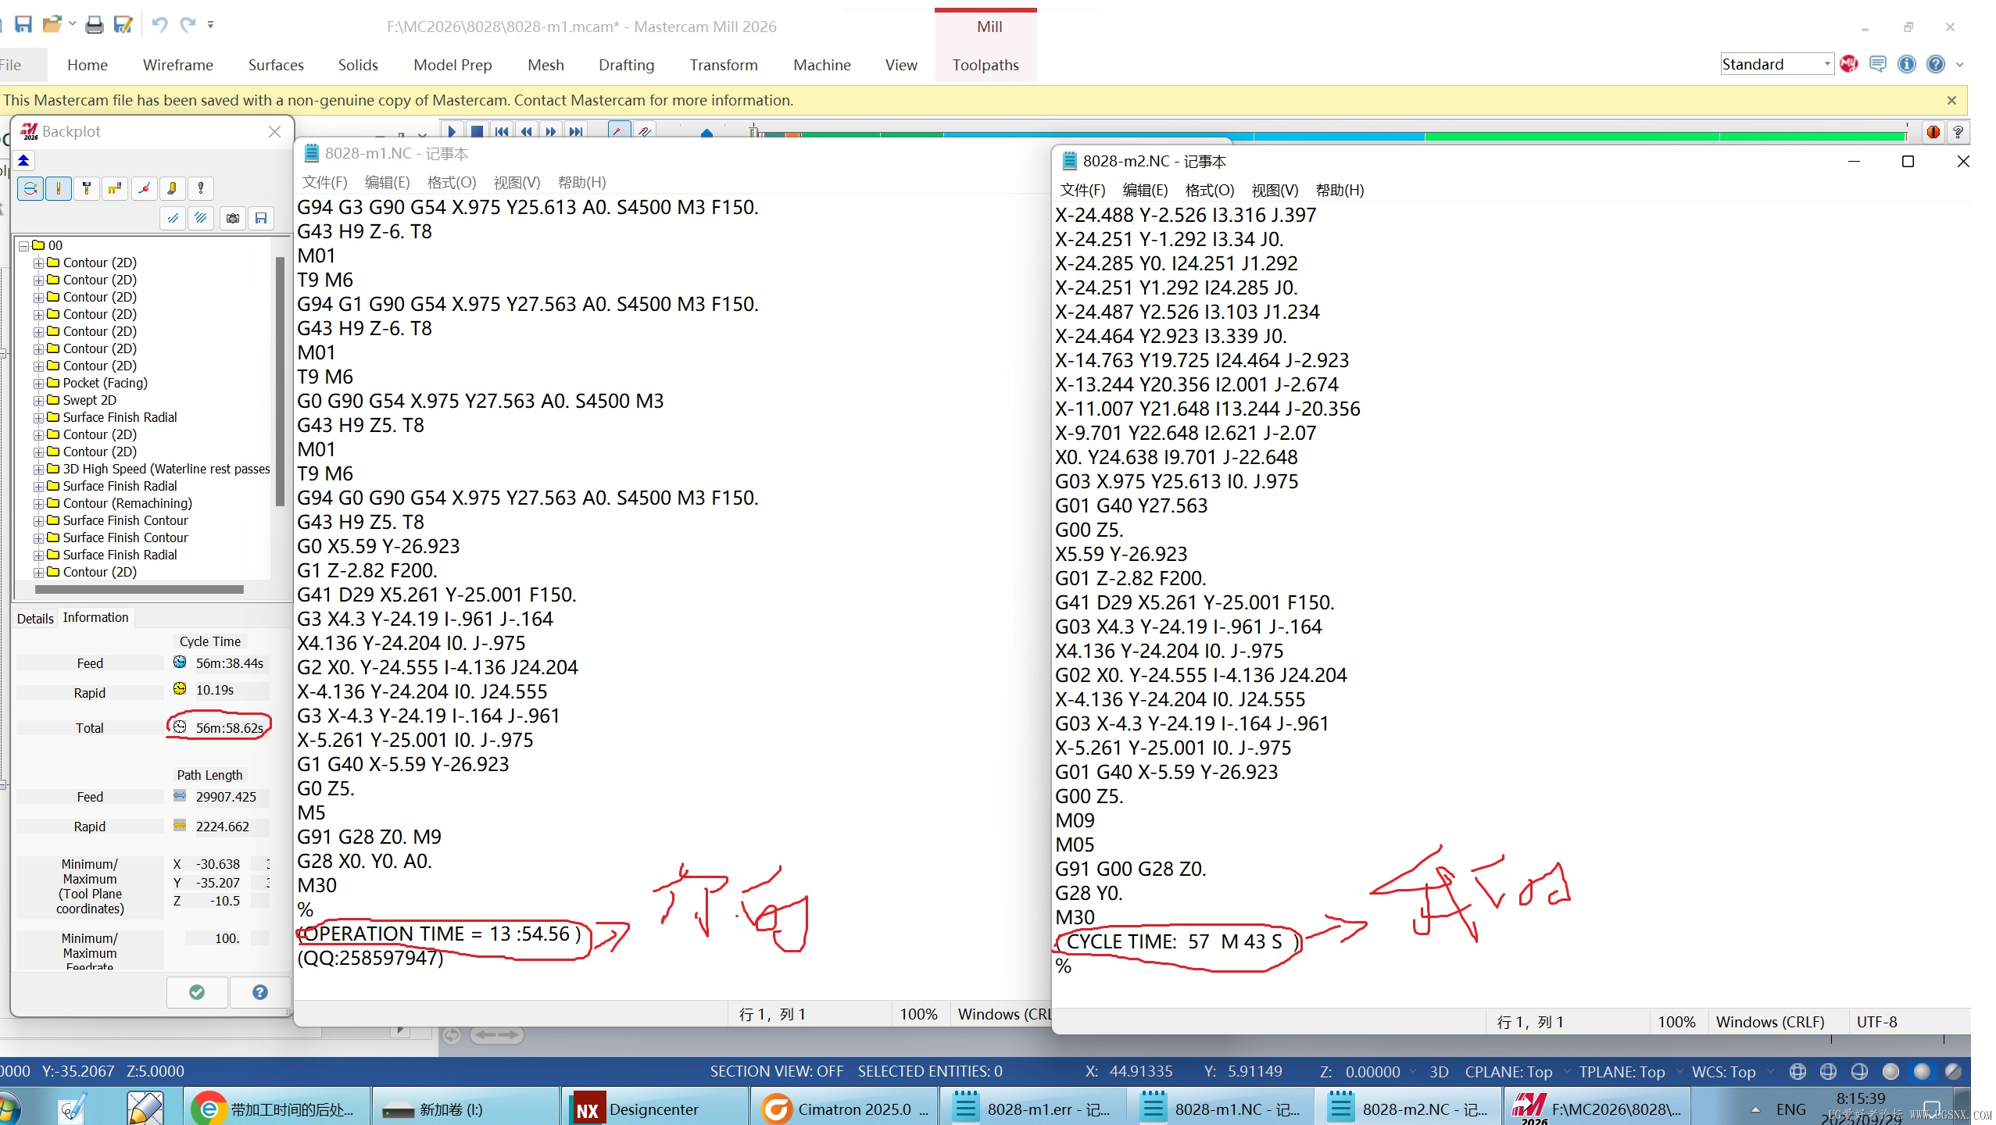Click the blue help button in Backplot panel

pyautogui.click(x=260, y=992)
